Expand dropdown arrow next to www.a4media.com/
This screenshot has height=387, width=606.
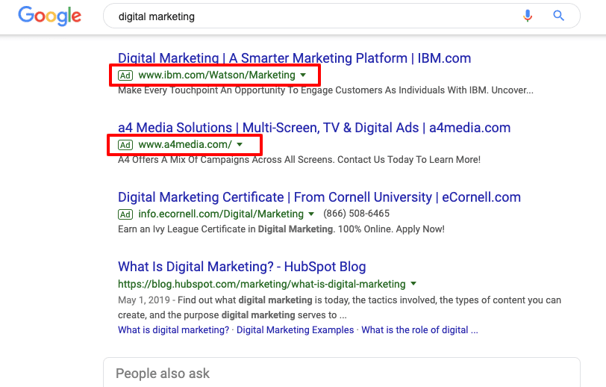pos(240,144)
